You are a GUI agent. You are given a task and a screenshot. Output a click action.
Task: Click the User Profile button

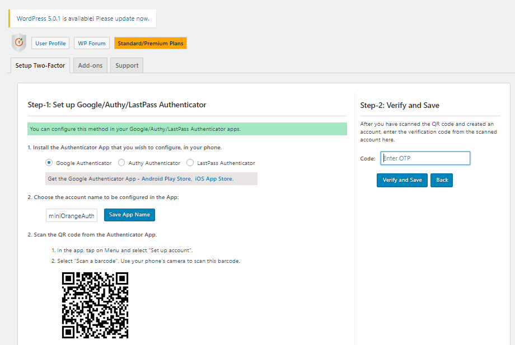click(50, 43)
